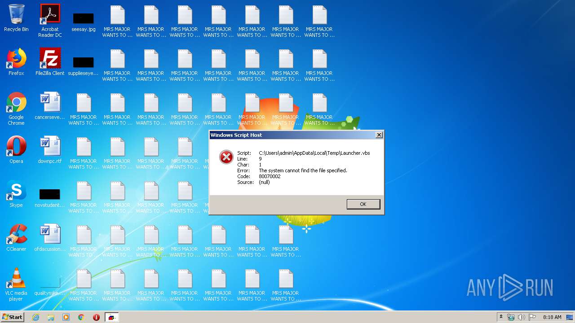Show hidden system tray icons
575x323 pixels.
501,317
